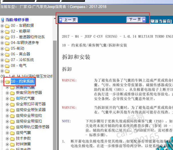Viewport: 173px width, 150px height.
Task: Click the tree panel scroll-up arrow
Action: [x=55, y=18]
